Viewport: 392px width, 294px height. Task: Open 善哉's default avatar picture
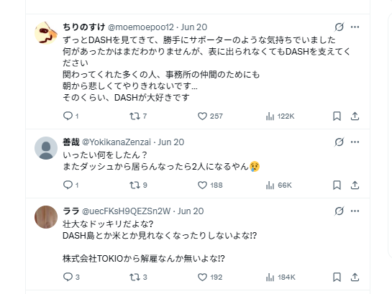pos(46,148)
